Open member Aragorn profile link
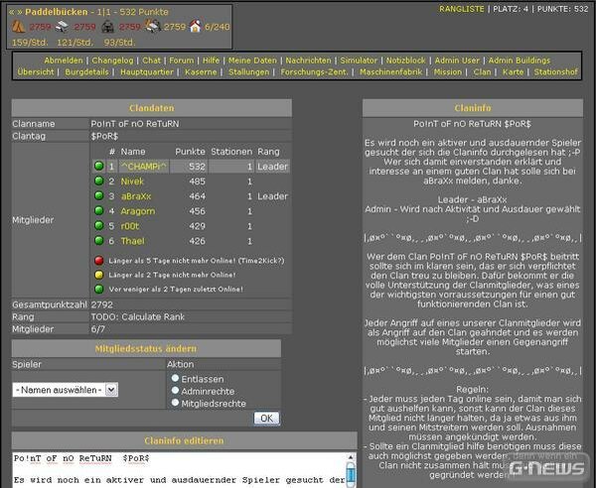 pyautogui.click(x=138, y=211)
